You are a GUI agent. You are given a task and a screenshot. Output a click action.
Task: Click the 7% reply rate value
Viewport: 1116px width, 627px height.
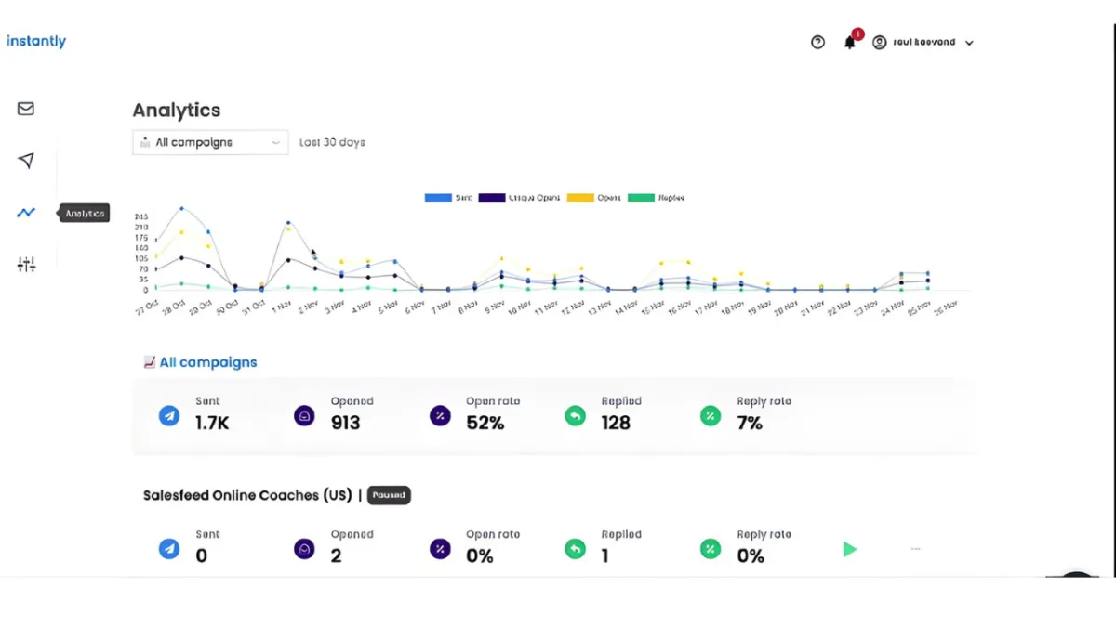750,423
